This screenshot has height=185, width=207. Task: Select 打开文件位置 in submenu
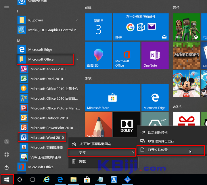tap(171, 150)
